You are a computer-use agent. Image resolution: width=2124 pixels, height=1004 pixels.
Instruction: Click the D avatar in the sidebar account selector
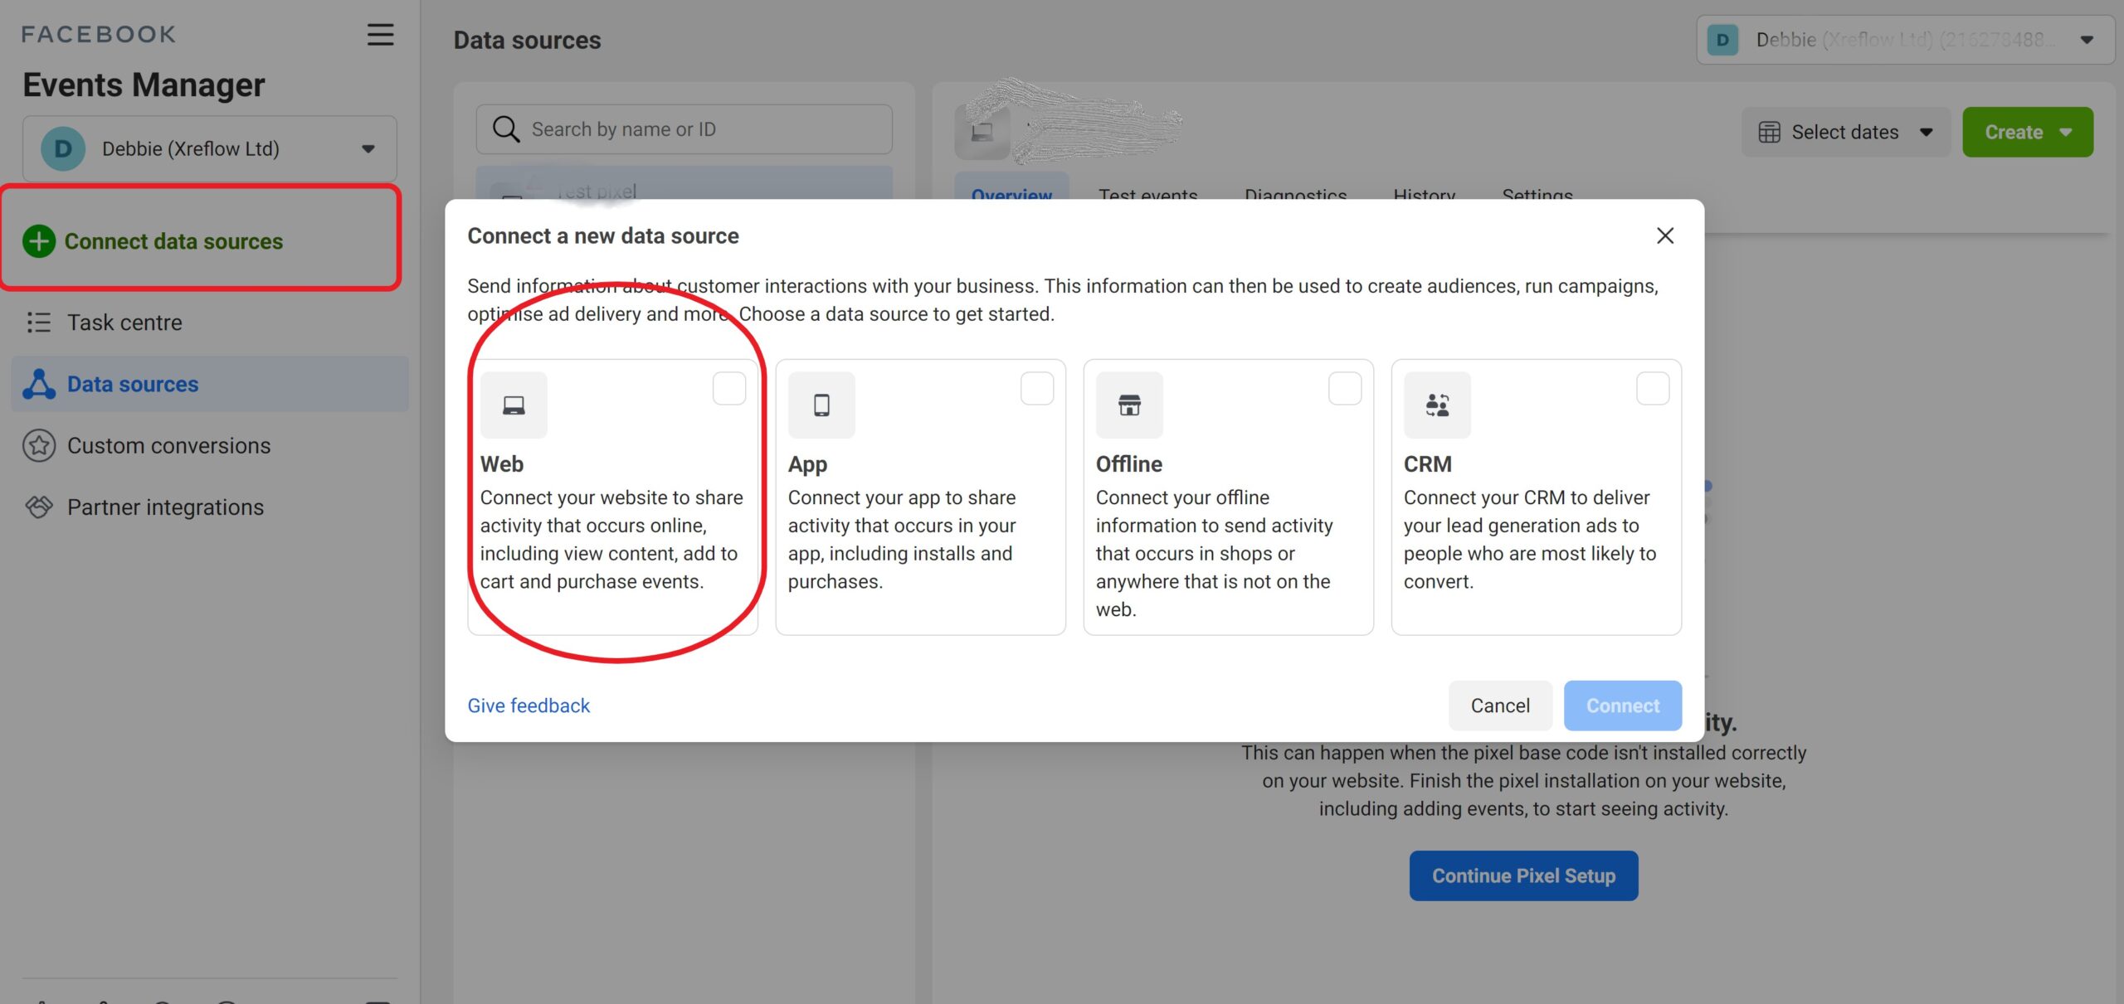[63, 149]
